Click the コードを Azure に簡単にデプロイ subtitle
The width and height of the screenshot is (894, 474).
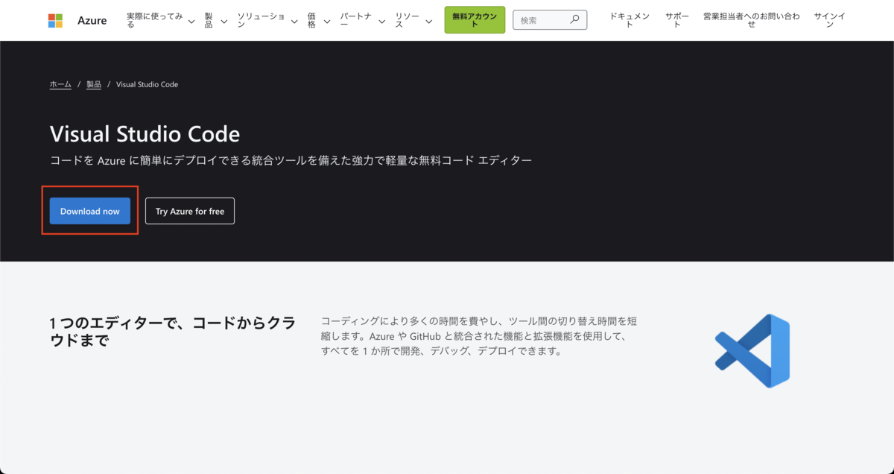point(291,161)
